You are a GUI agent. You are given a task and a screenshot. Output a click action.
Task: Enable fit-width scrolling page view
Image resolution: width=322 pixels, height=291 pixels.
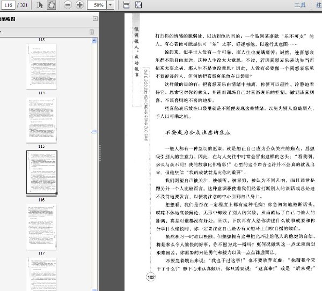coord(126,5)
